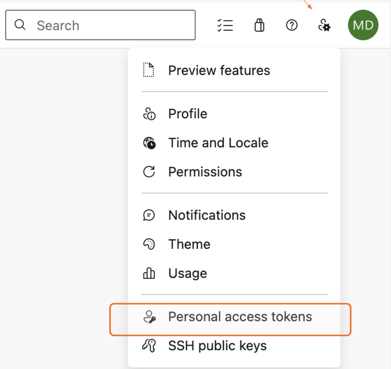The height and width of the screenshot is (369, 391).
Task: Select Preview features from the menu
Action: tap(219, 70)
